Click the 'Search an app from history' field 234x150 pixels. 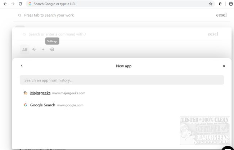click(122, 80)
